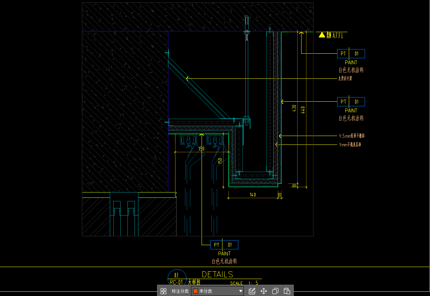Click the orange swatch beside 未分类

195,291
